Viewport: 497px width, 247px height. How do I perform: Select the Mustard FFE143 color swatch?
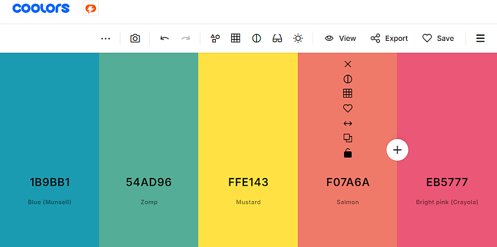tap(248, 150)
